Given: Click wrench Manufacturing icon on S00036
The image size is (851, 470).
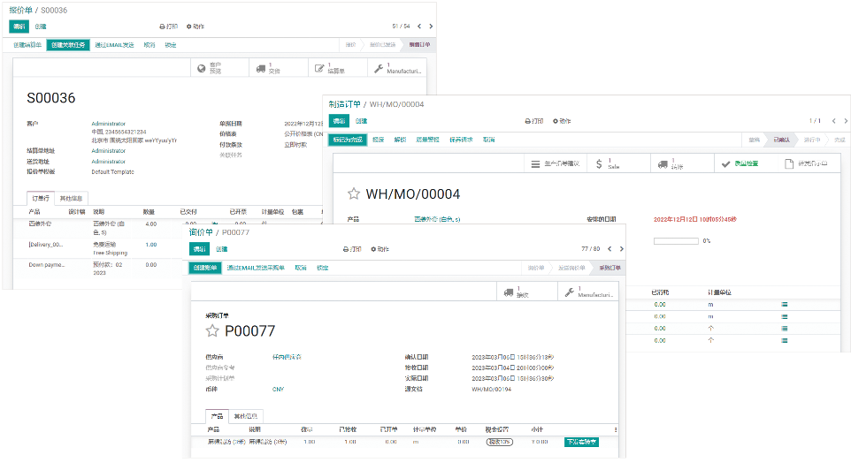Looking at the screenshot, I should [379, 68].
